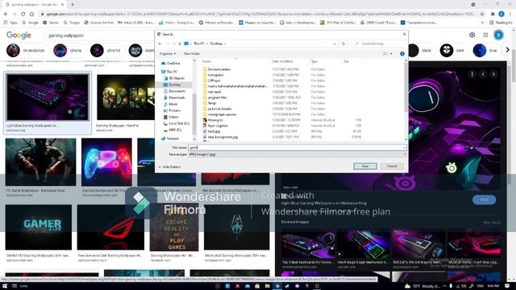Click the Search Desktop field
Screen dimensions: 516x290
point(378,43)
